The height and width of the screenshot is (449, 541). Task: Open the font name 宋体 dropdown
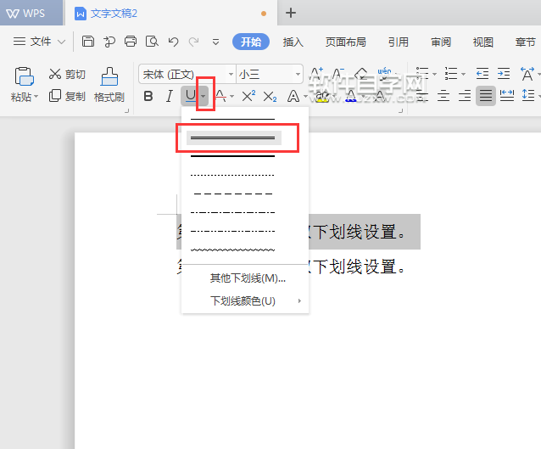pyautogui.click(x=231, y=74)
